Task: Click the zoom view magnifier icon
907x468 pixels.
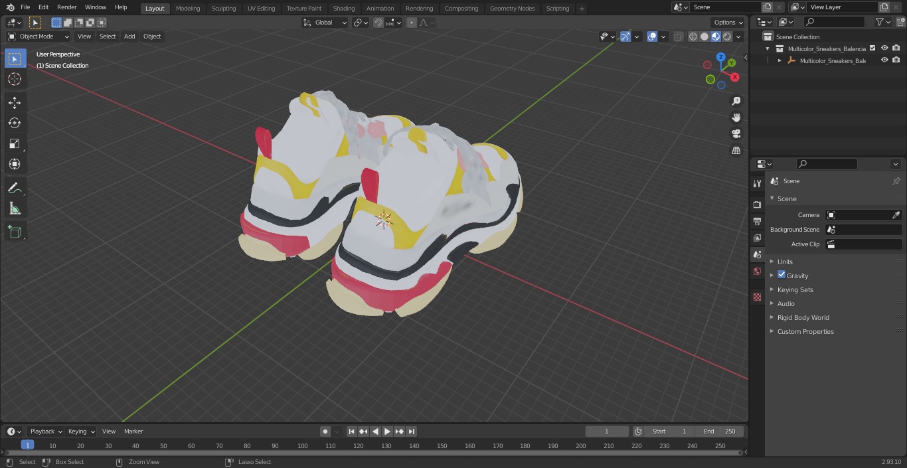Action: pyautogui.click(x=736, y=101)
